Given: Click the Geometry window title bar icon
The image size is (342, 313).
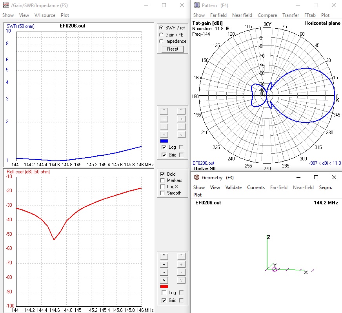Looking at the screenshot, I should click(196, 178).
